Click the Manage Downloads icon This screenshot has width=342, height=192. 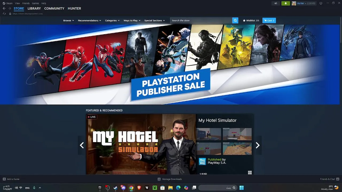point(159,179)
